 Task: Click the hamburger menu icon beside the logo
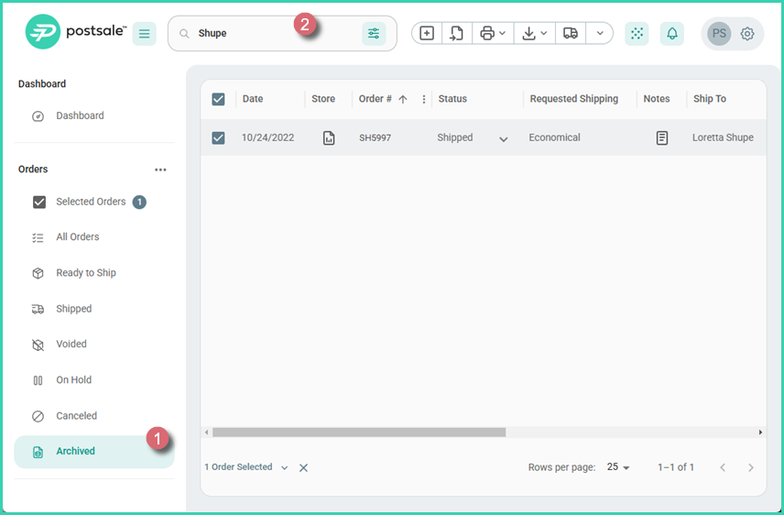coord(144,34)
